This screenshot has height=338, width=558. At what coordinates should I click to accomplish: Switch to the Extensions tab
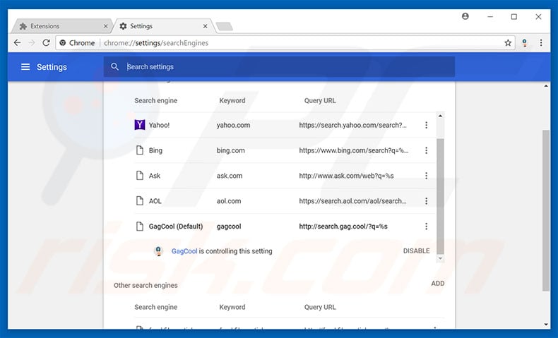61,26
